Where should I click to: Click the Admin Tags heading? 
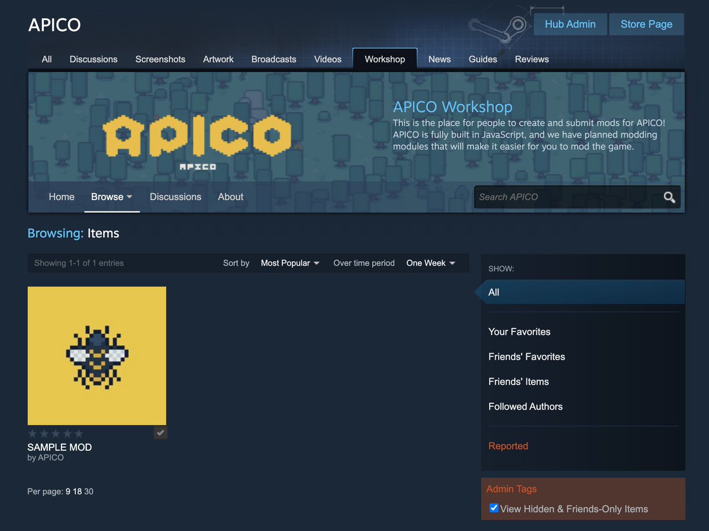[x=511, y=489]
